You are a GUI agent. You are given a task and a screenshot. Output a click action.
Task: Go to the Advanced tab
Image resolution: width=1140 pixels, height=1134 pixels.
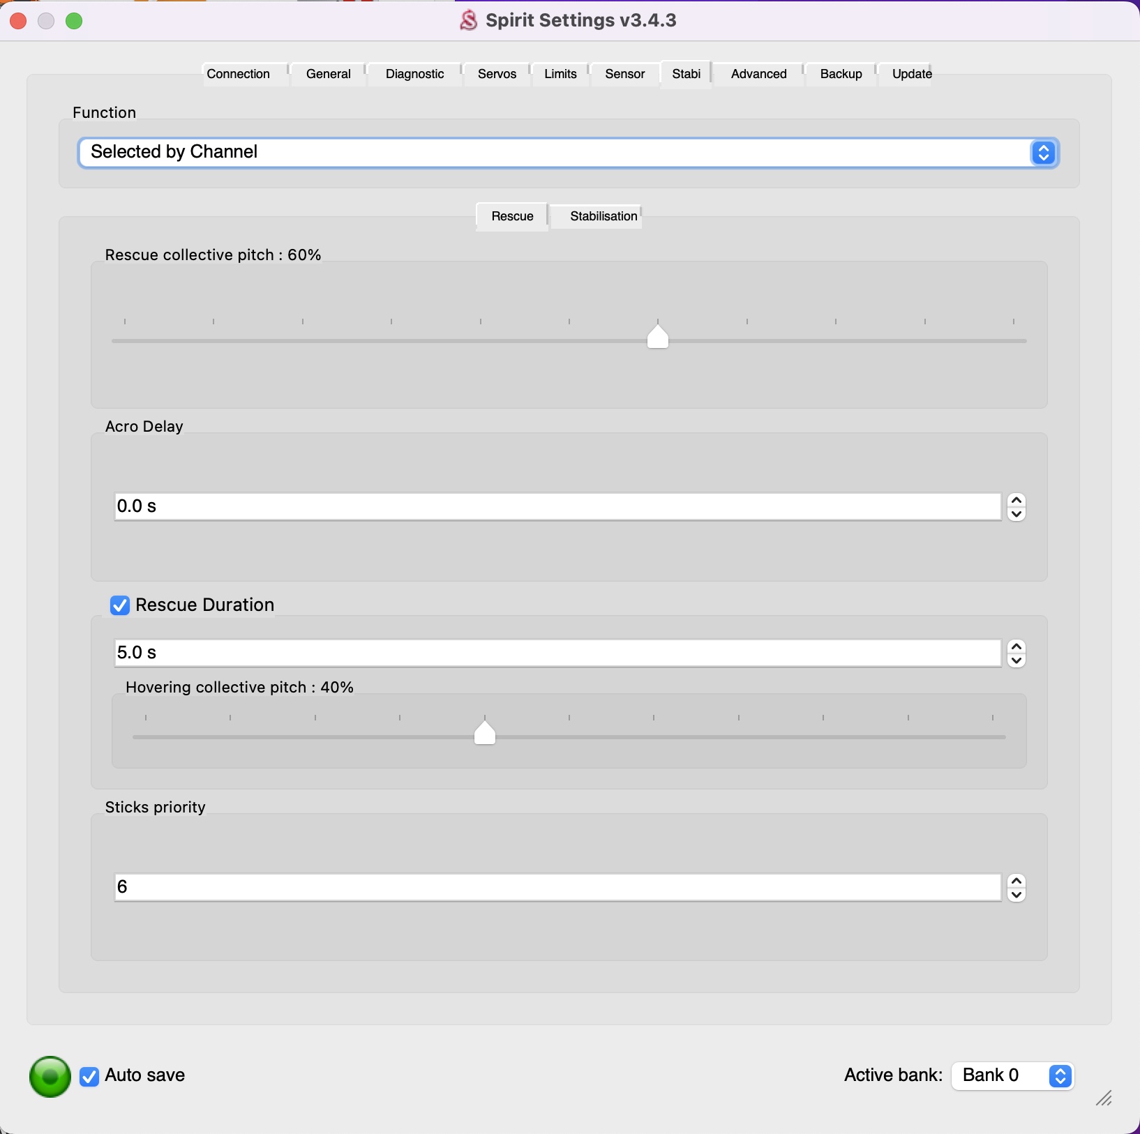point(758,74)
